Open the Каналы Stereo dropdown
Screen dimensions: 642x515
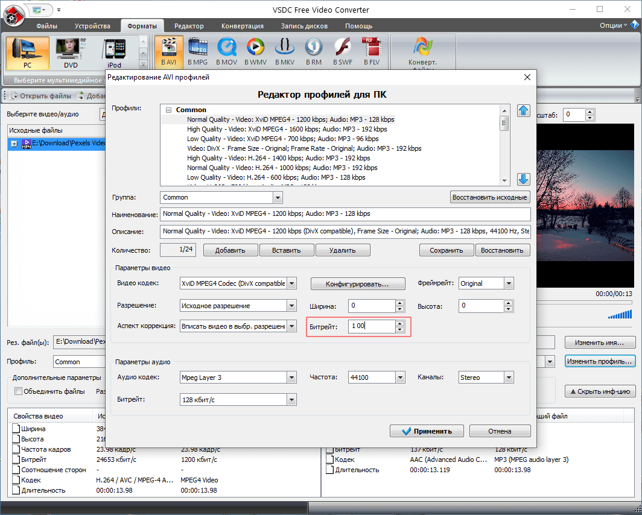point(509,378)
